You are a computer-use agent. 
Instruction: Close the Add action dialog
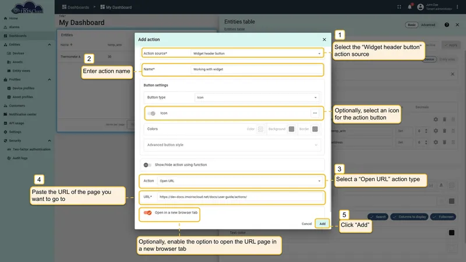click(324, 40)
